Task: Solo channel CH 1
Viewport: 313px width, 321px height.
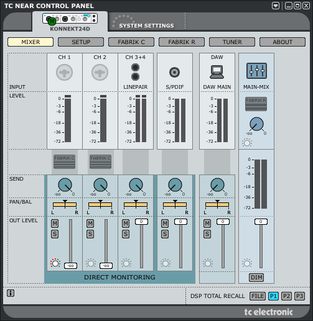Action: (55, 234)
